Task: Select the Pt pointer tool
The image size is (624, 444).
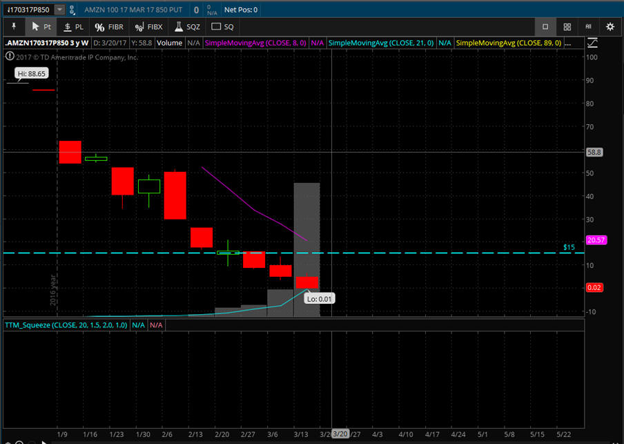Action: pyautogui.click(x=41, y=26)
